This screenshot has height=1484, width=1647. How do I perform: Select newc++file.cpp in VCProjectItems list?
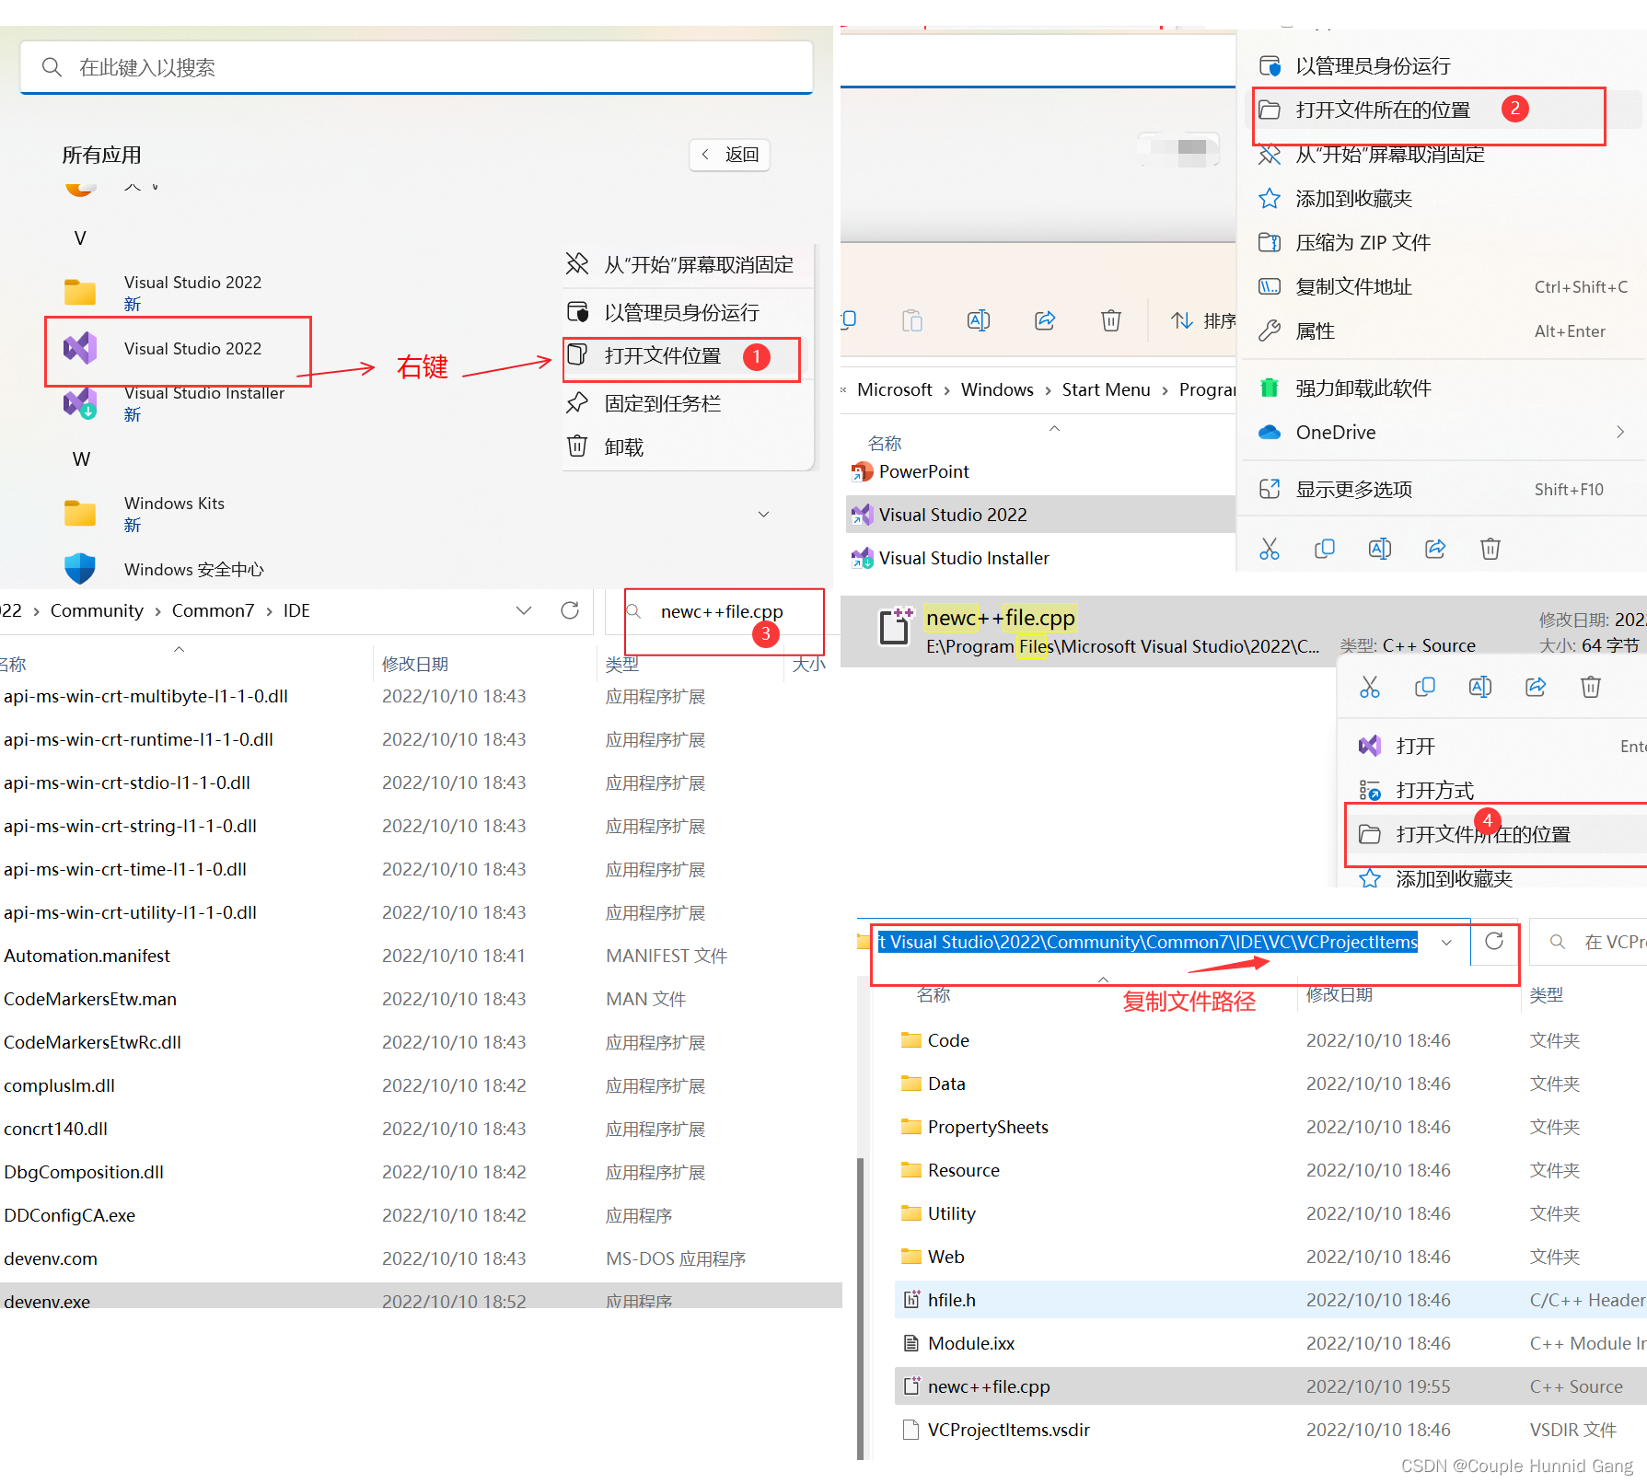pos(1270,1386)
